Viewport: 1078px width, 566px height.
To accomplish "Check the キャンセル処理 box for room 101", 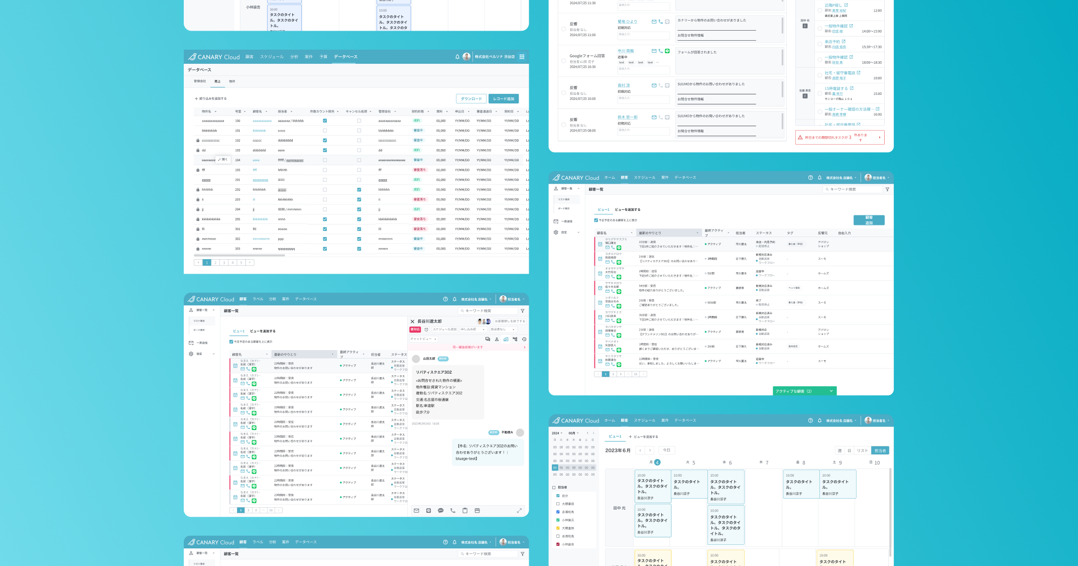I will click(x=359, y=131).
